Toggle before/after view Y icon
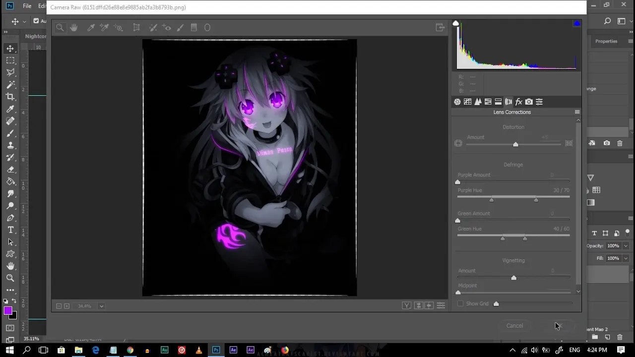This screenshot has height=357, width=635. pyautogui.click(x=407, y=305)
